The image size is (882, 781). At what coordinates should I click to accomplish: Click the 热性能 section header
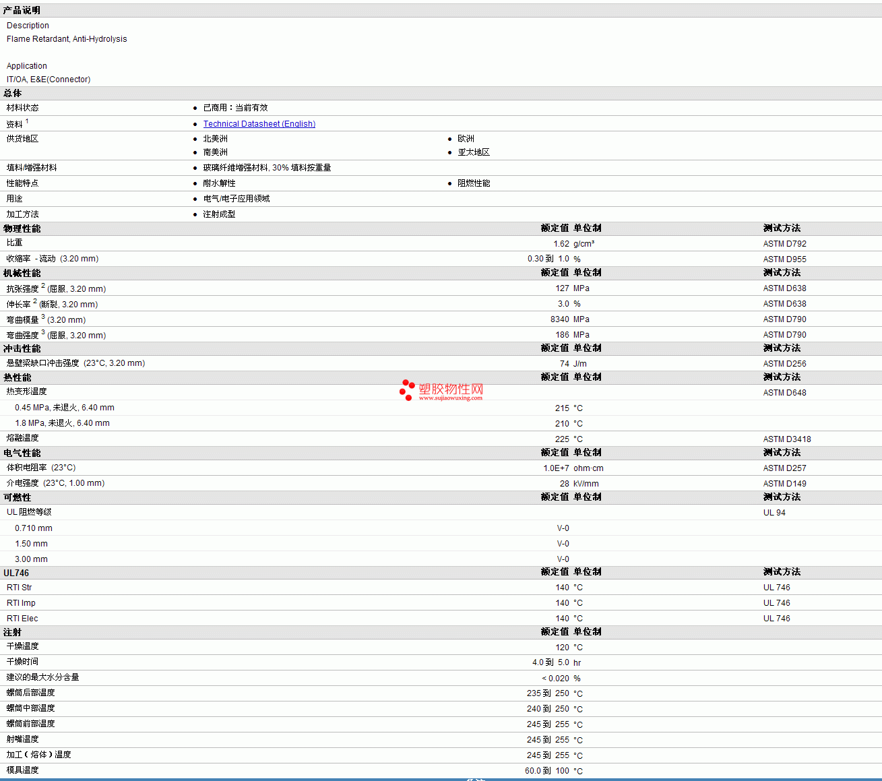click(x=17, y=378)
